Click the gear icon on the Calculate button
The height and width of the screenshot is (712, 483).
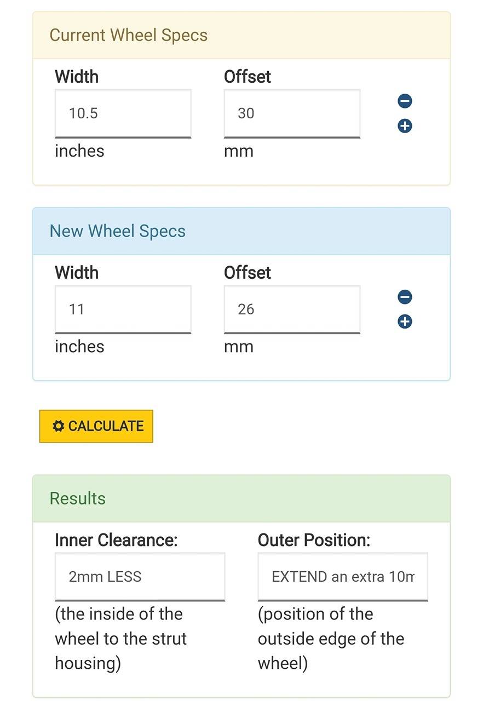click(58, 426)
